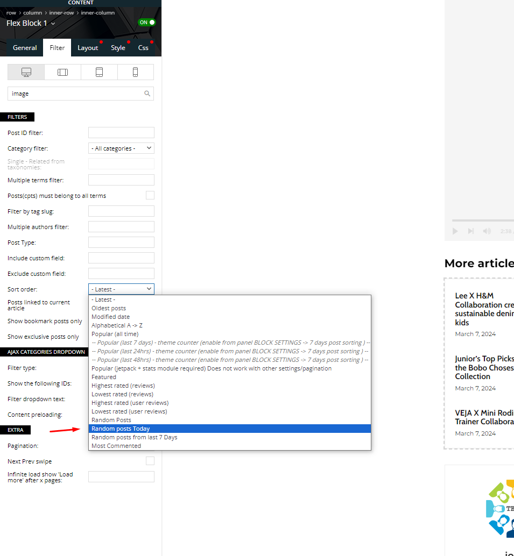The width and height of the screenshot is (514, 556).
Task: Choose 'Highest rated (reviews)' option
Action: 230,386
